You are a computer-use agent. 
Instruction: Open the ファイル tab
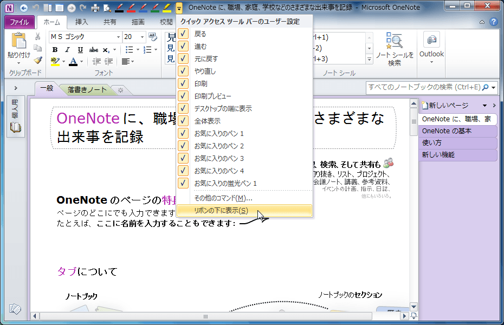(20, 22)
